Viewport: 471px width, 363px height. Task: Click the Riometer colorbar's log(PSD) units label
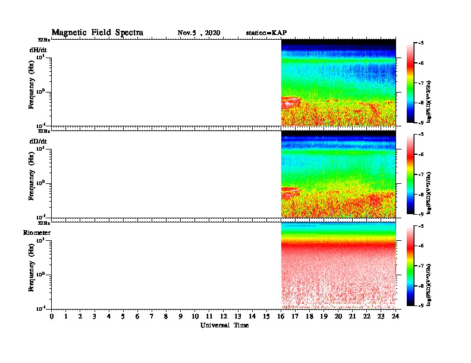[x=429, y=285]
